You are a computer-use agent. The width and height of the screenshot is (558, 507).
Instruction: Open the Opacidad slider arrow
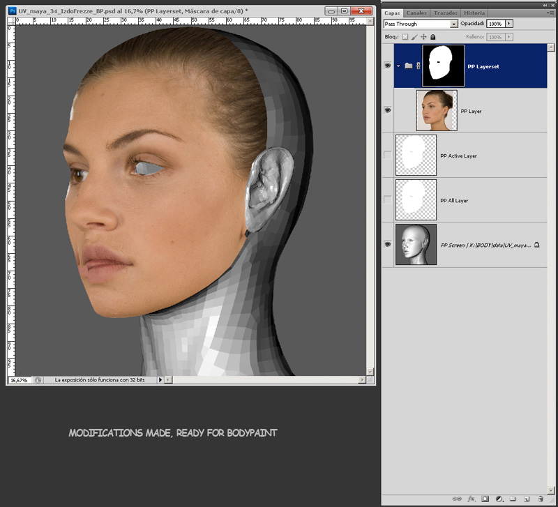point(509,24)
